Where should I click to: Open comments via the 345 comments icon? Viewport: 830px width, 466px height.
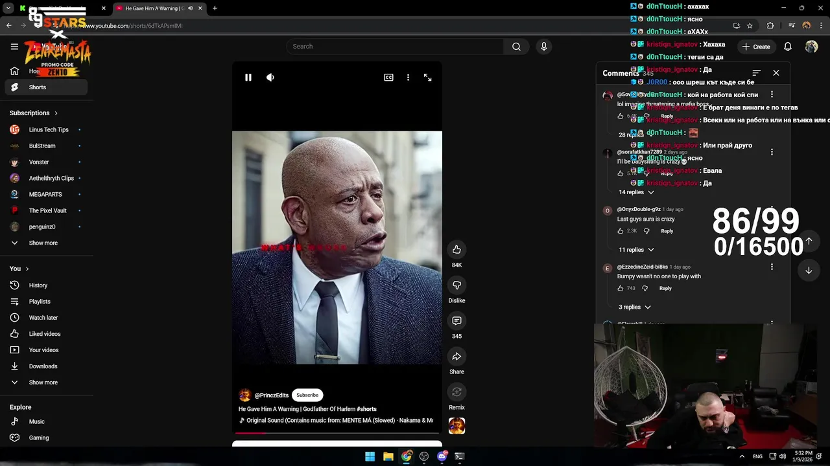[456, 321]
